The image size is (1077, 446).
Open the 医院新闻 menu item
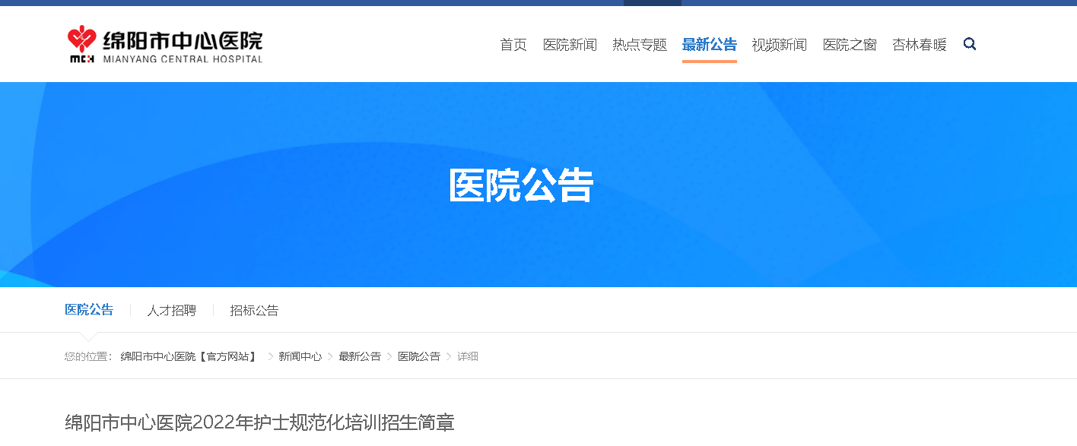pos(570,45)
